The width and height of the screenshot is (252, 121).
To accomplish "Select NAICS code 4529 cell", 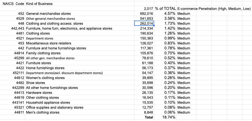I will coord(13,18).
